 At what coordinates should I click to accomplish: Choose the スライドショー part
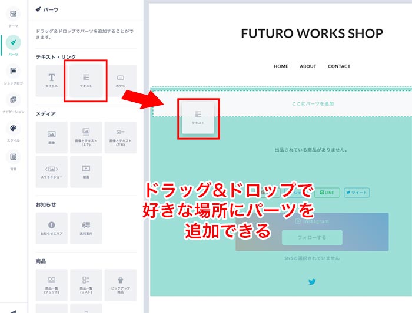point(52,171)
